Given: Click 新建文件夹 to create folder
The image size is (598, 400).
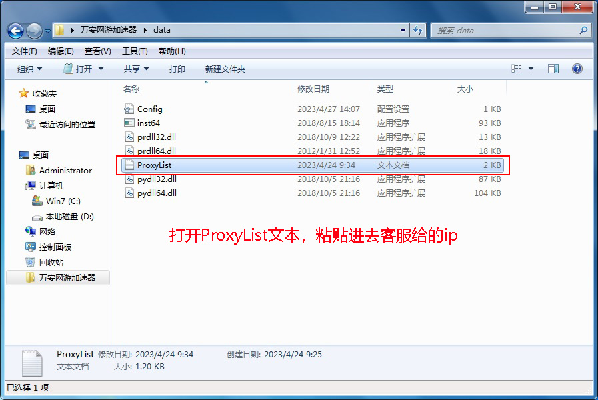Looking at the screenshot, I should click(225, 69).
